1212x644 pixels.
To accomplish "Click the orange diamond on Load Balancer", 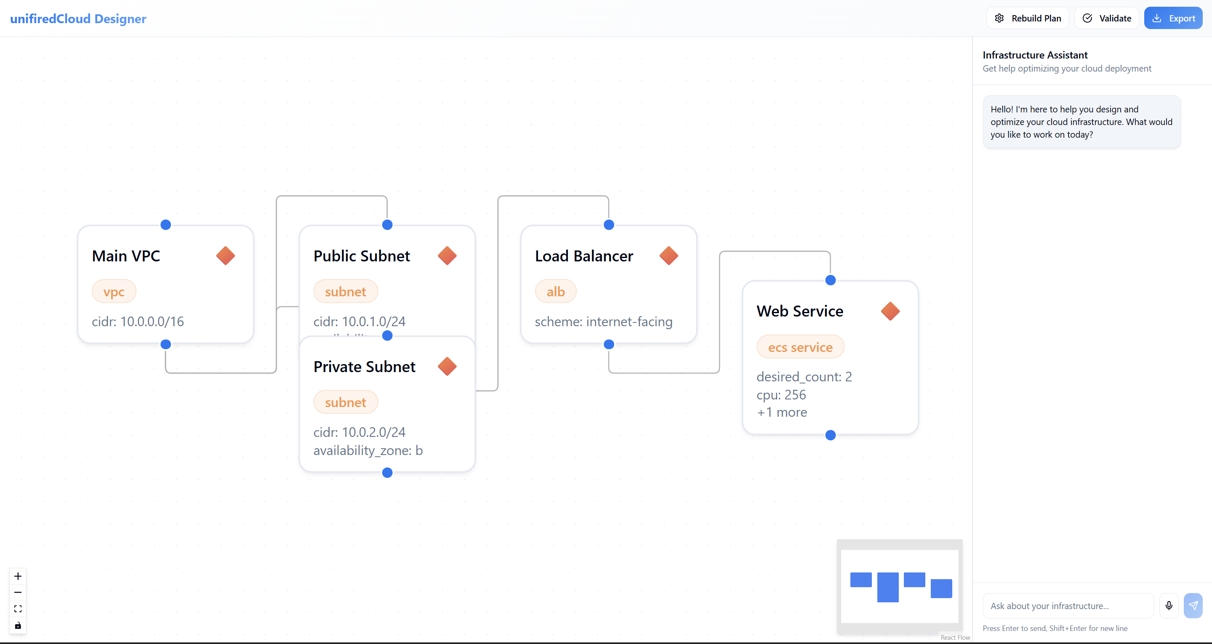I will click(x=669, y=256).
